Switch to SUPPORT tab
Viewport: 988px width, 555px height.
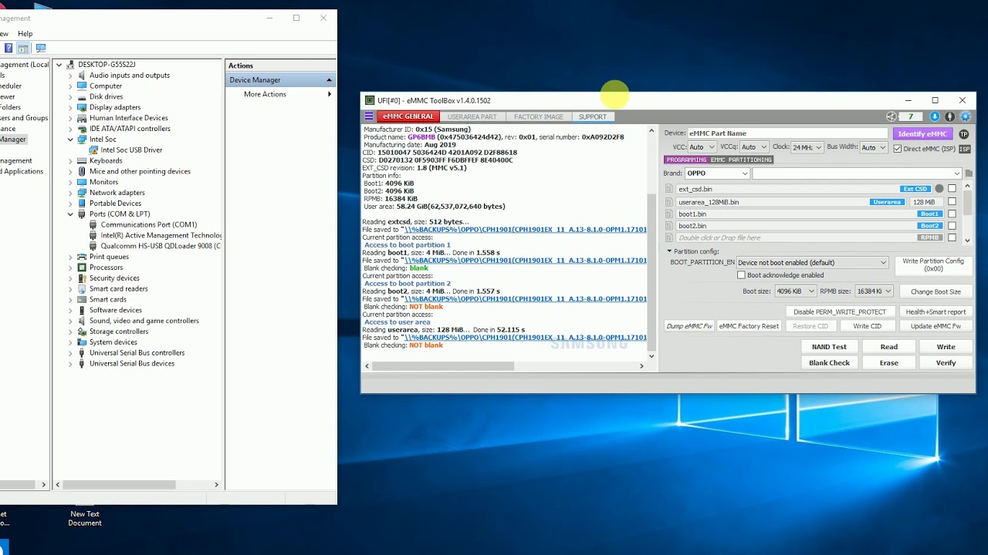593,116
